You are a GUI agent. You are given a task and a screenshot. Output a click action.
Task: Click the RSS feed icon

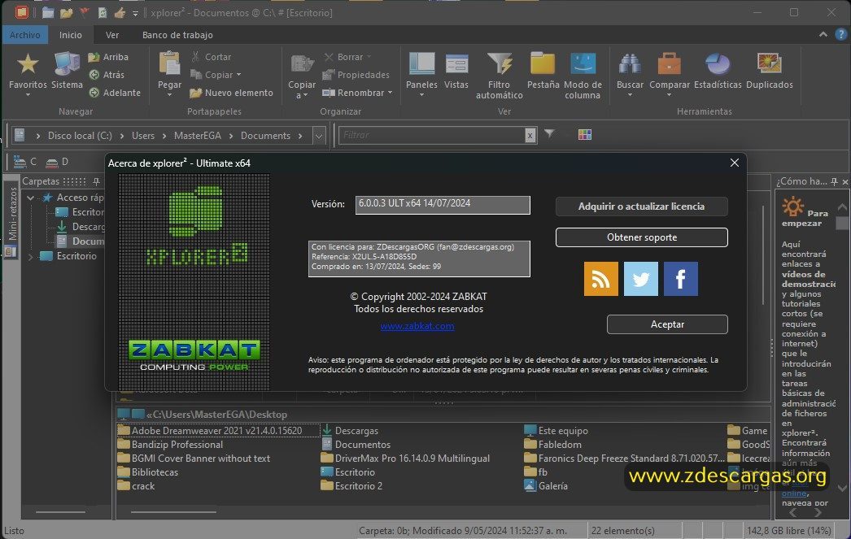pos(600,279)
